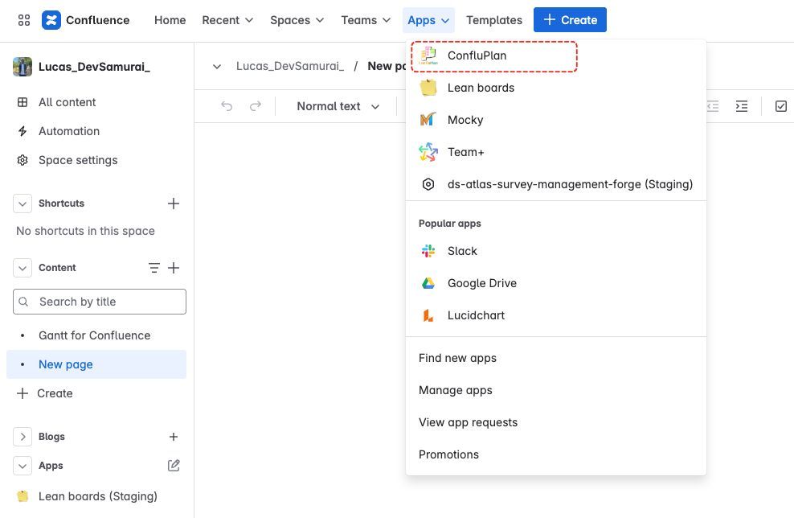Open the Content filter icon
Image resolution: width=794 pixels, height=518 pixels.
pyautogui.click(x=154, y=268)
